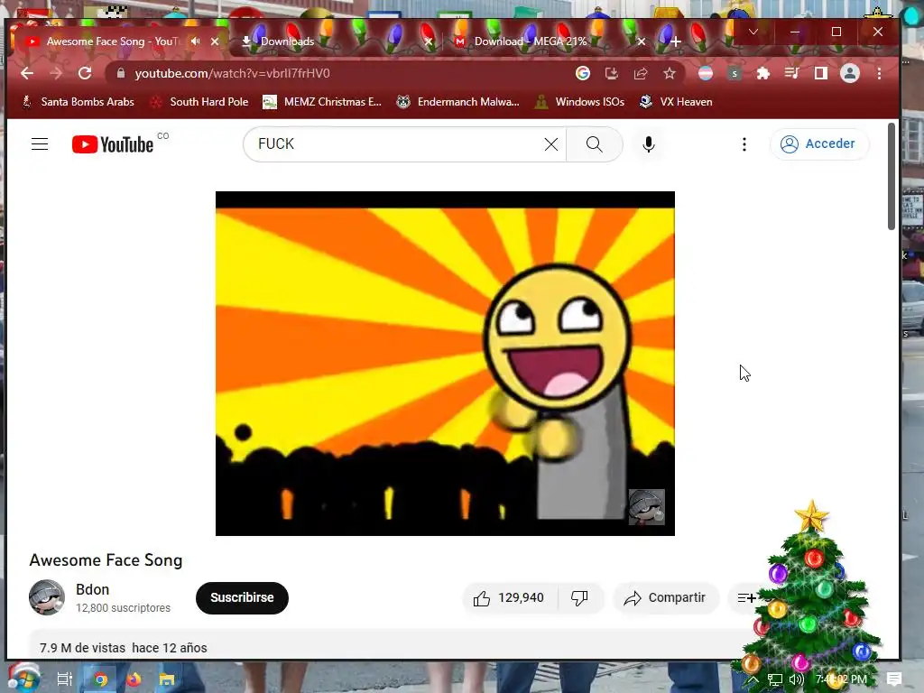
Task: Share this page via address bar icon
Action: point(641,73)
